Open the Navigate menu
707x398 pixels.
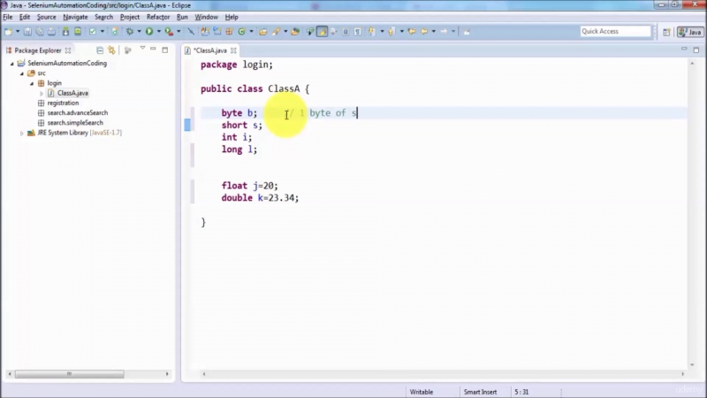pyautogui.click(x=75, y=17)
